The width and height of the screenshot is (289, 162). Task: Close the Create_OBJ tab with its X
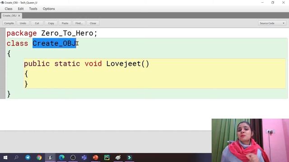click(19, 16)
